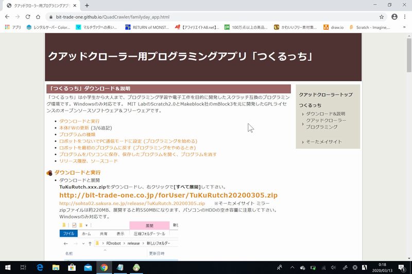
Task: Open the Windows Start menu
Action: point(7,267)
